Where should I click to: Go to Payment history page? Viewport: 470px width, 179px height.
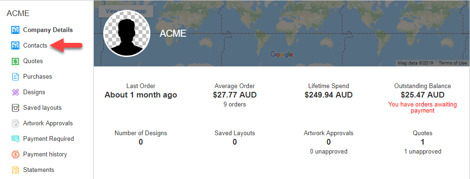(45, 155)
